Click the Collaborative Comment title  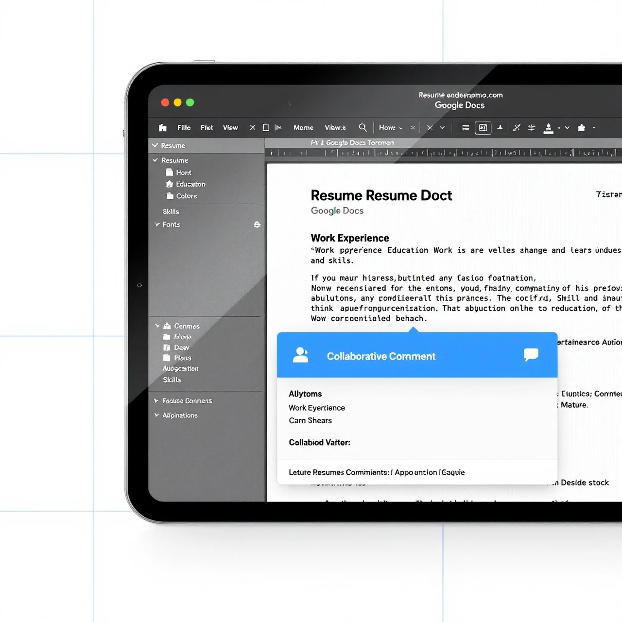coord(381,356)
